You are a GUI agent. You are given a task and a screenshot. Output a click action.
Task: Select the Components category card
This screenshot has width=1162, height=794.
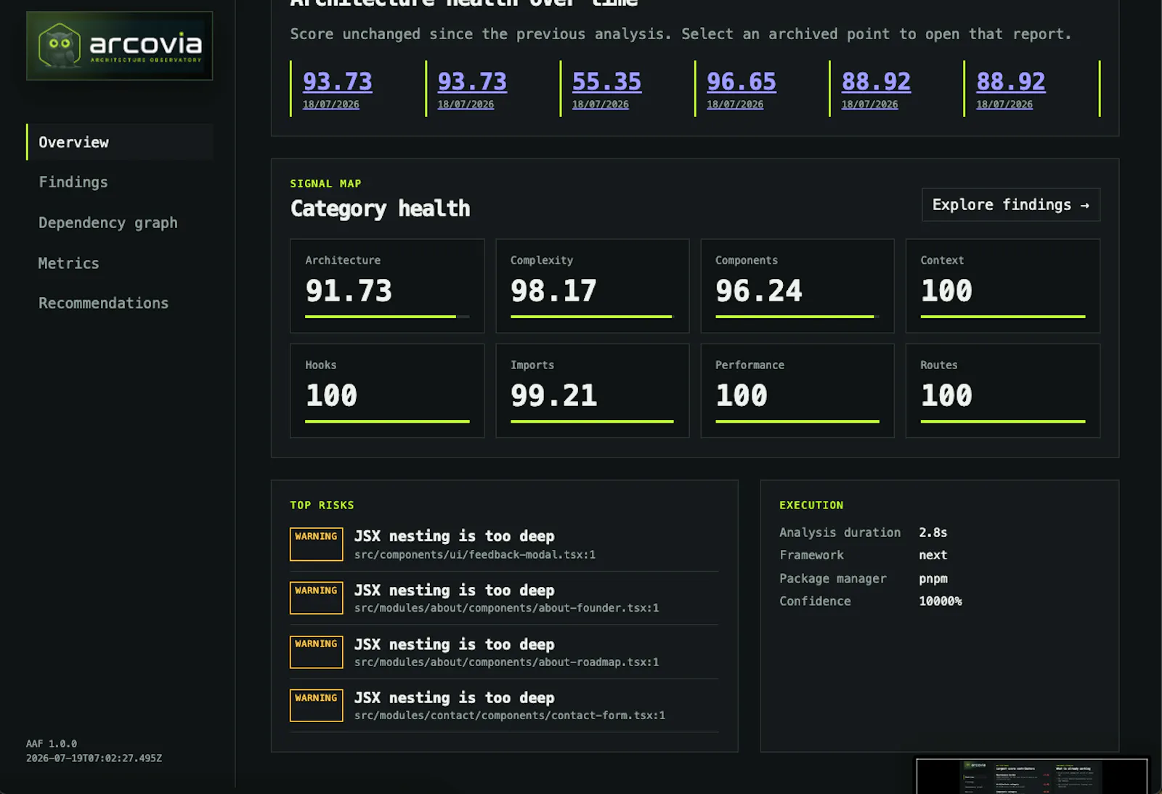coord(797,285)
